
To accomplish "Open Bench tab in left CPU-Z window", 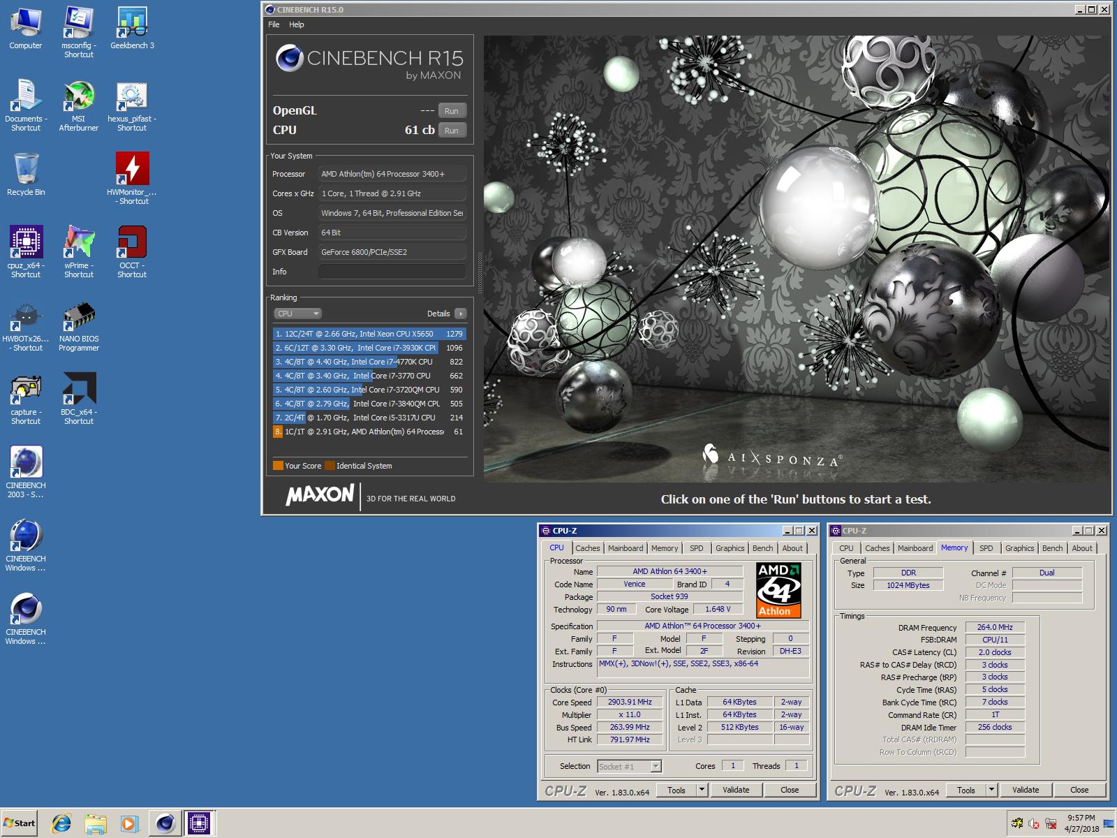I will coord(763,548).
